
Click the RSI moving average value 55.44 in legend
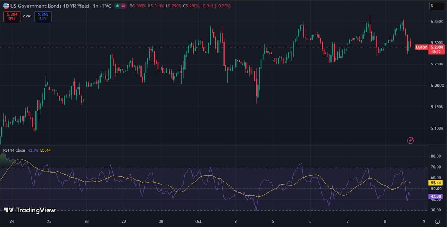pos(45,150)
